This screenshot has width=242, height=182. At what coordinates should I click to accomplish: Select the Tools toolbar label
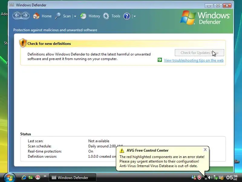(x=116, y=16)
